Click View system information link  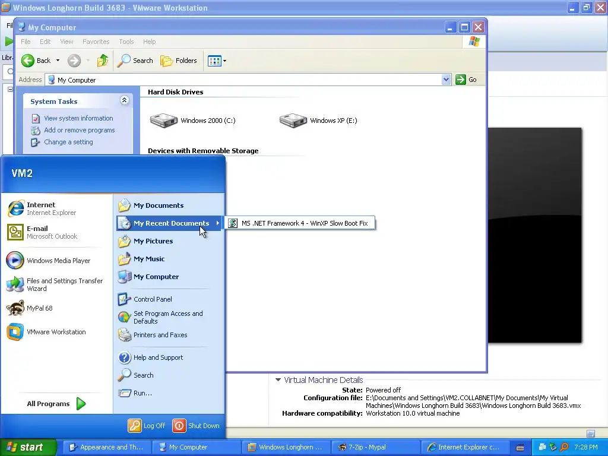[78, 118]
